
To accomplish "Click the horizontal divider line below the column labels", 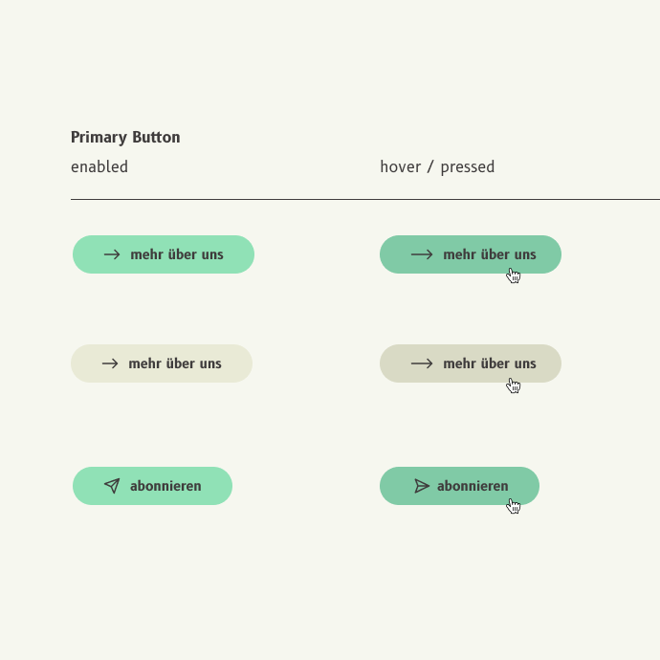I will (363, 200).
